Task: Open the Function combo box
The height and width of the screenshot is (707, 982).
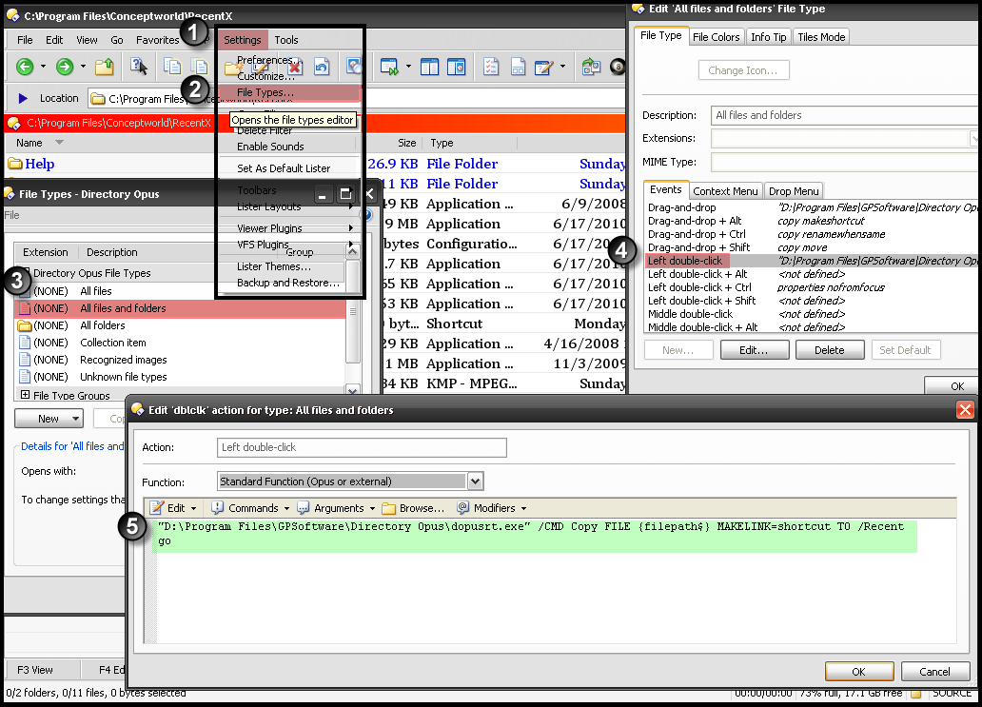Action: (x=476, y=481)
